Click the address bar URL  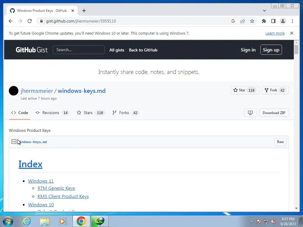pyautogui.click(x=81, y=21)
